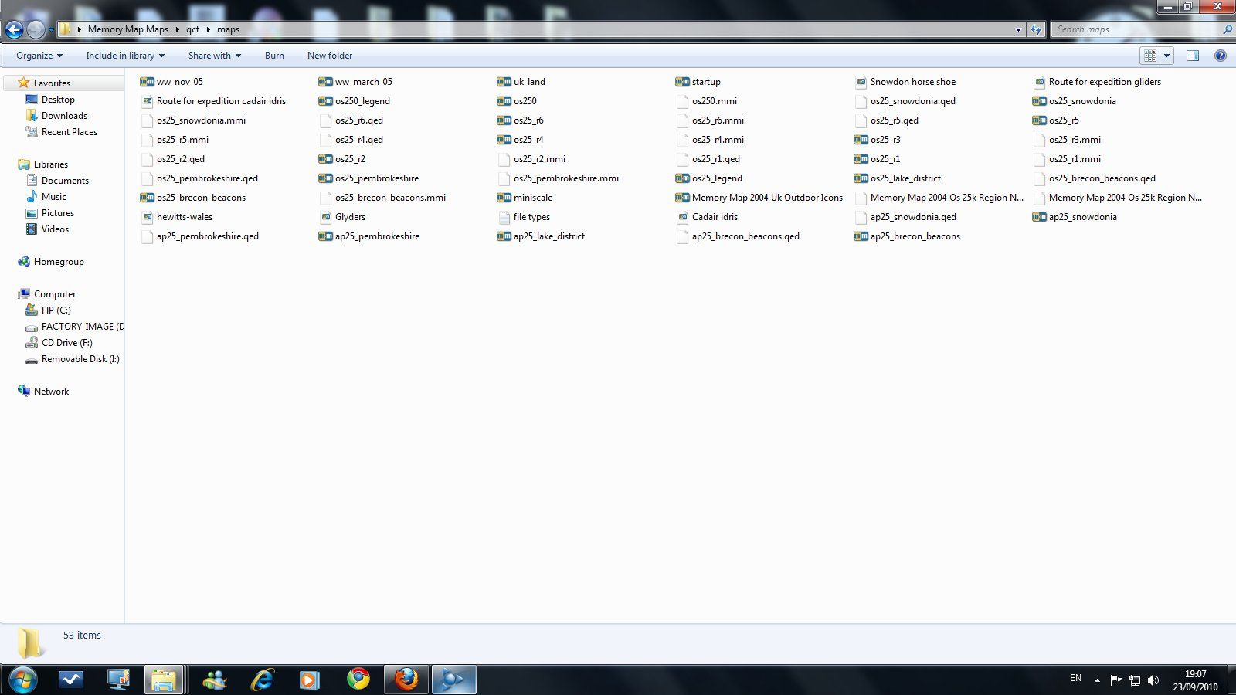Select file name ap25_brecon_beacons.qed

[x=745, y=236]
